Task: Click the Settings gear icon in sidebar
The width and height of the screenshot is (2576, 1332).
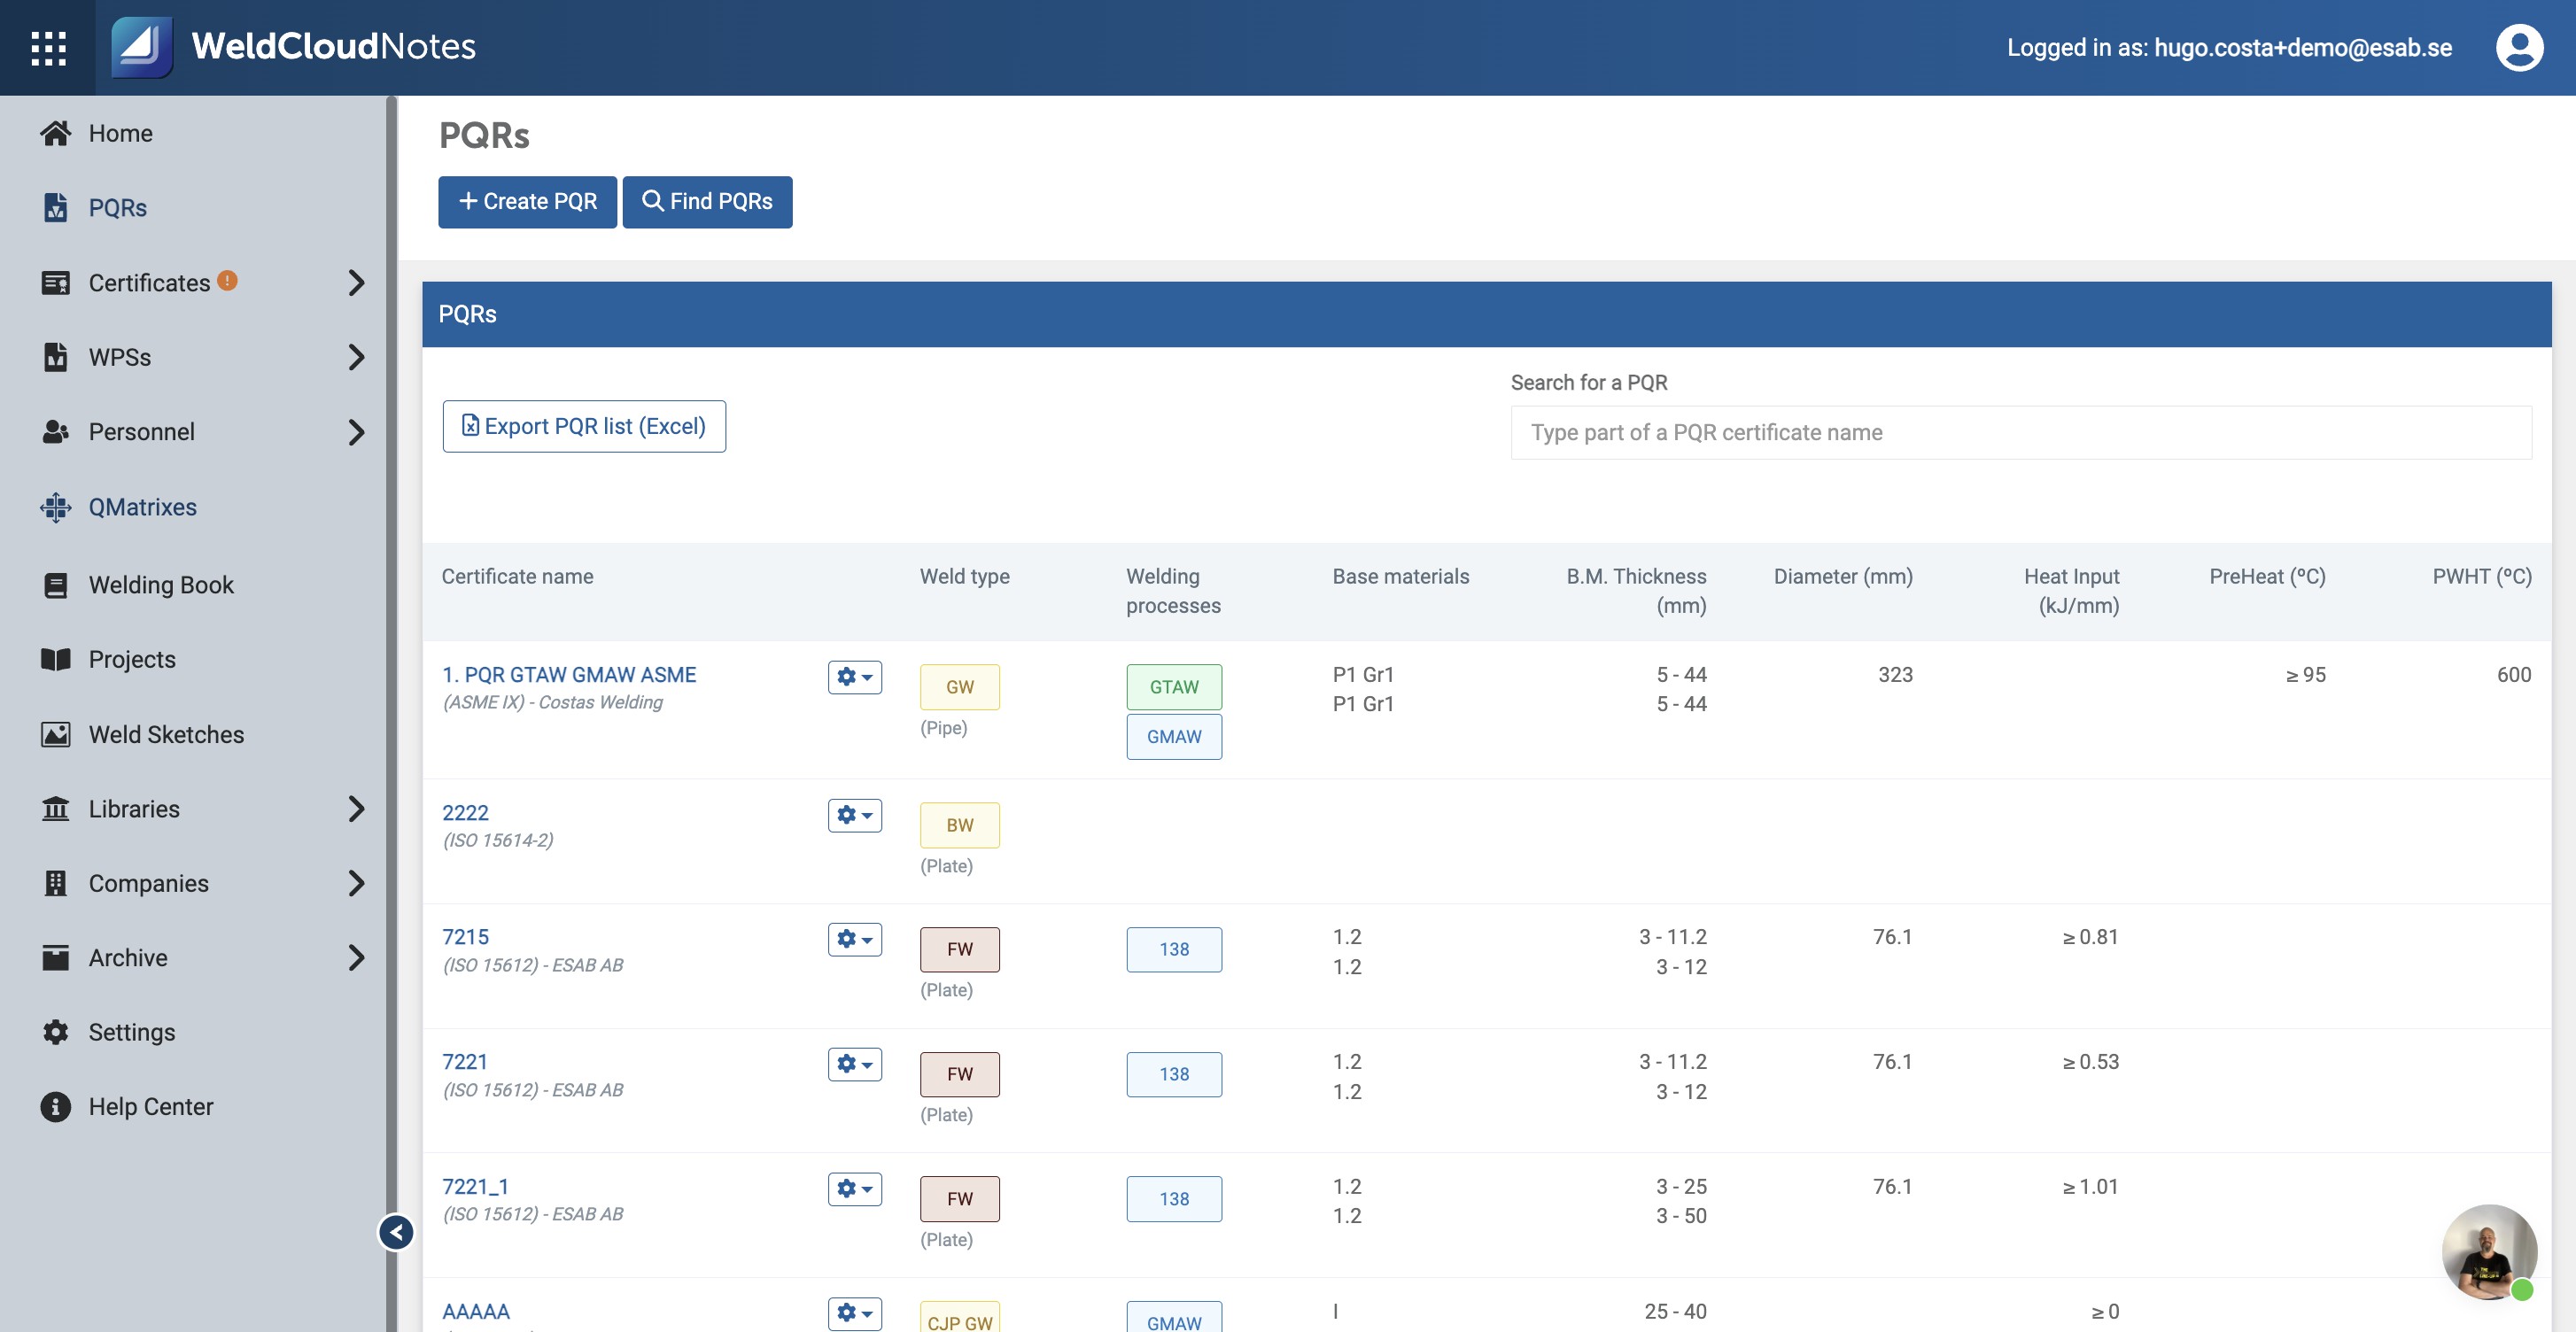Action: [x=56, y=1032]
